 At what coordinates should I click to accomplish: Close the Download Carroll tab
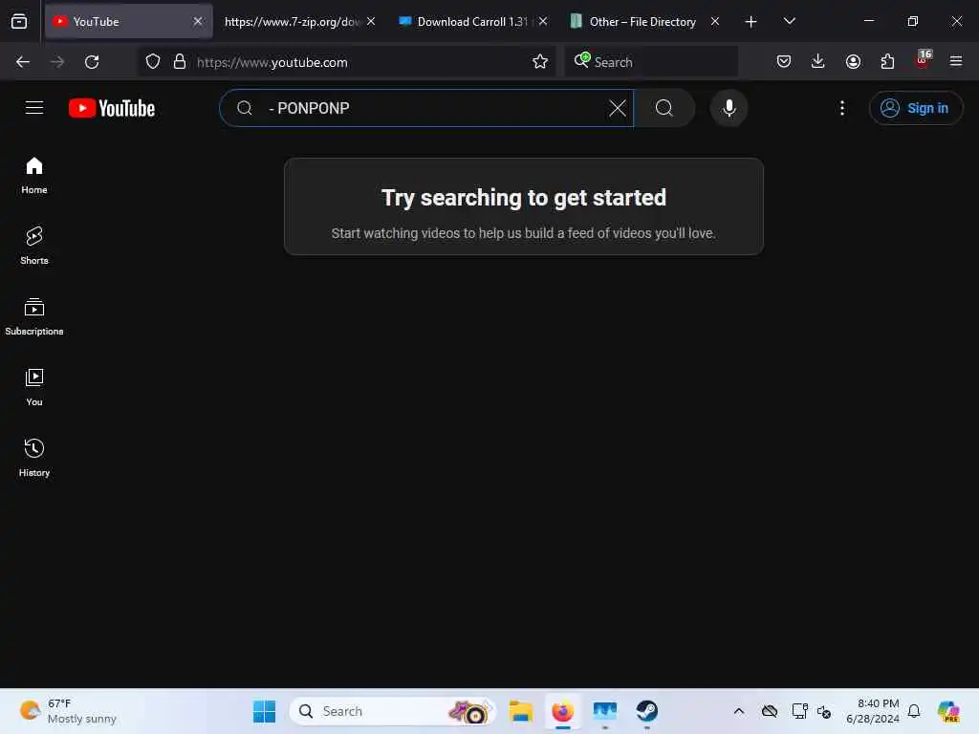coord(543,22)
